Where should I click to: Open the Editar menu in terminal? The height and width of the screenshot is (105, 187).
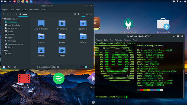click(x=106, y=40)
